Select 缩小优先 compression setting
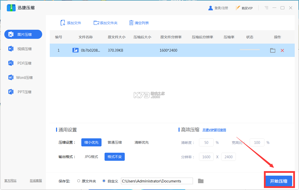The height and width of the screenshot is (190, 299). (x=91, y=142)
